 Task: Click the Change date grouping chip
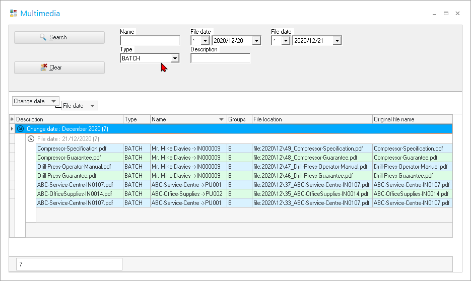pyautogui.click(x=35, y=101)
